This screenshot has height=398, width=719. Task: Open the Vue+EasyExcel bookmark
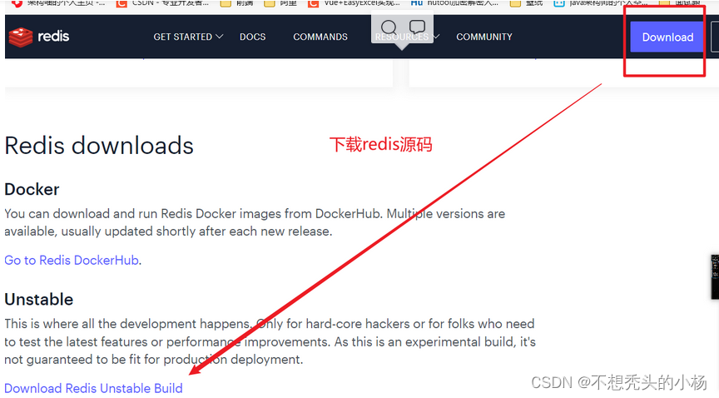click(x=354, y=3)
